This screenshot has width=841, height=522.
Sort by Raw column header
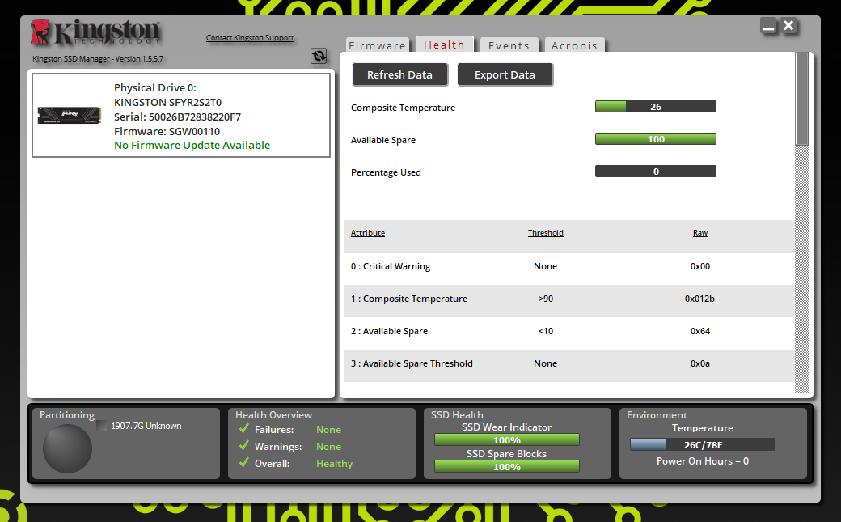700,232
